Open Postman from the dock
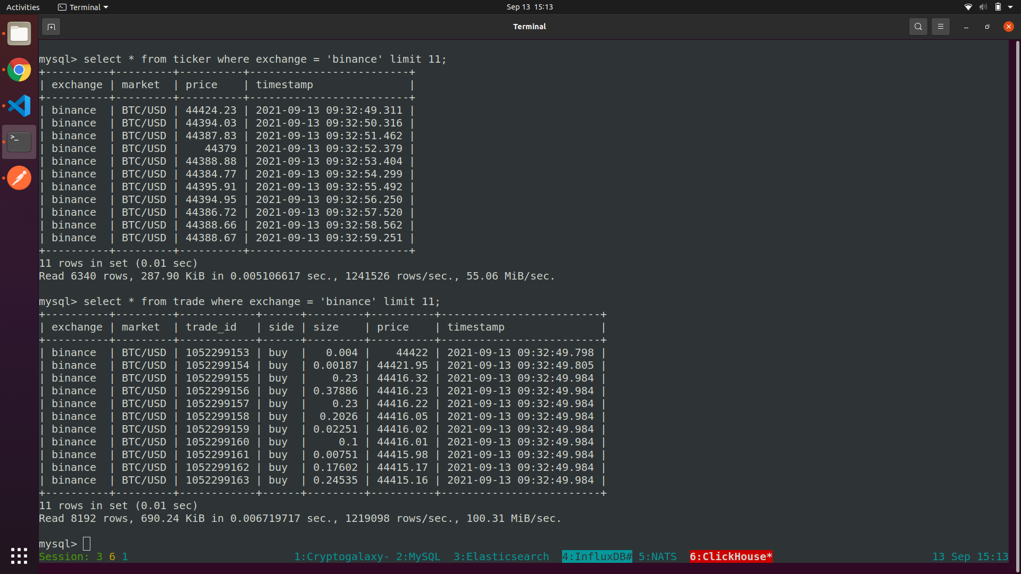This screenshot has width=1021, height=574. click(x=19, y=178)
